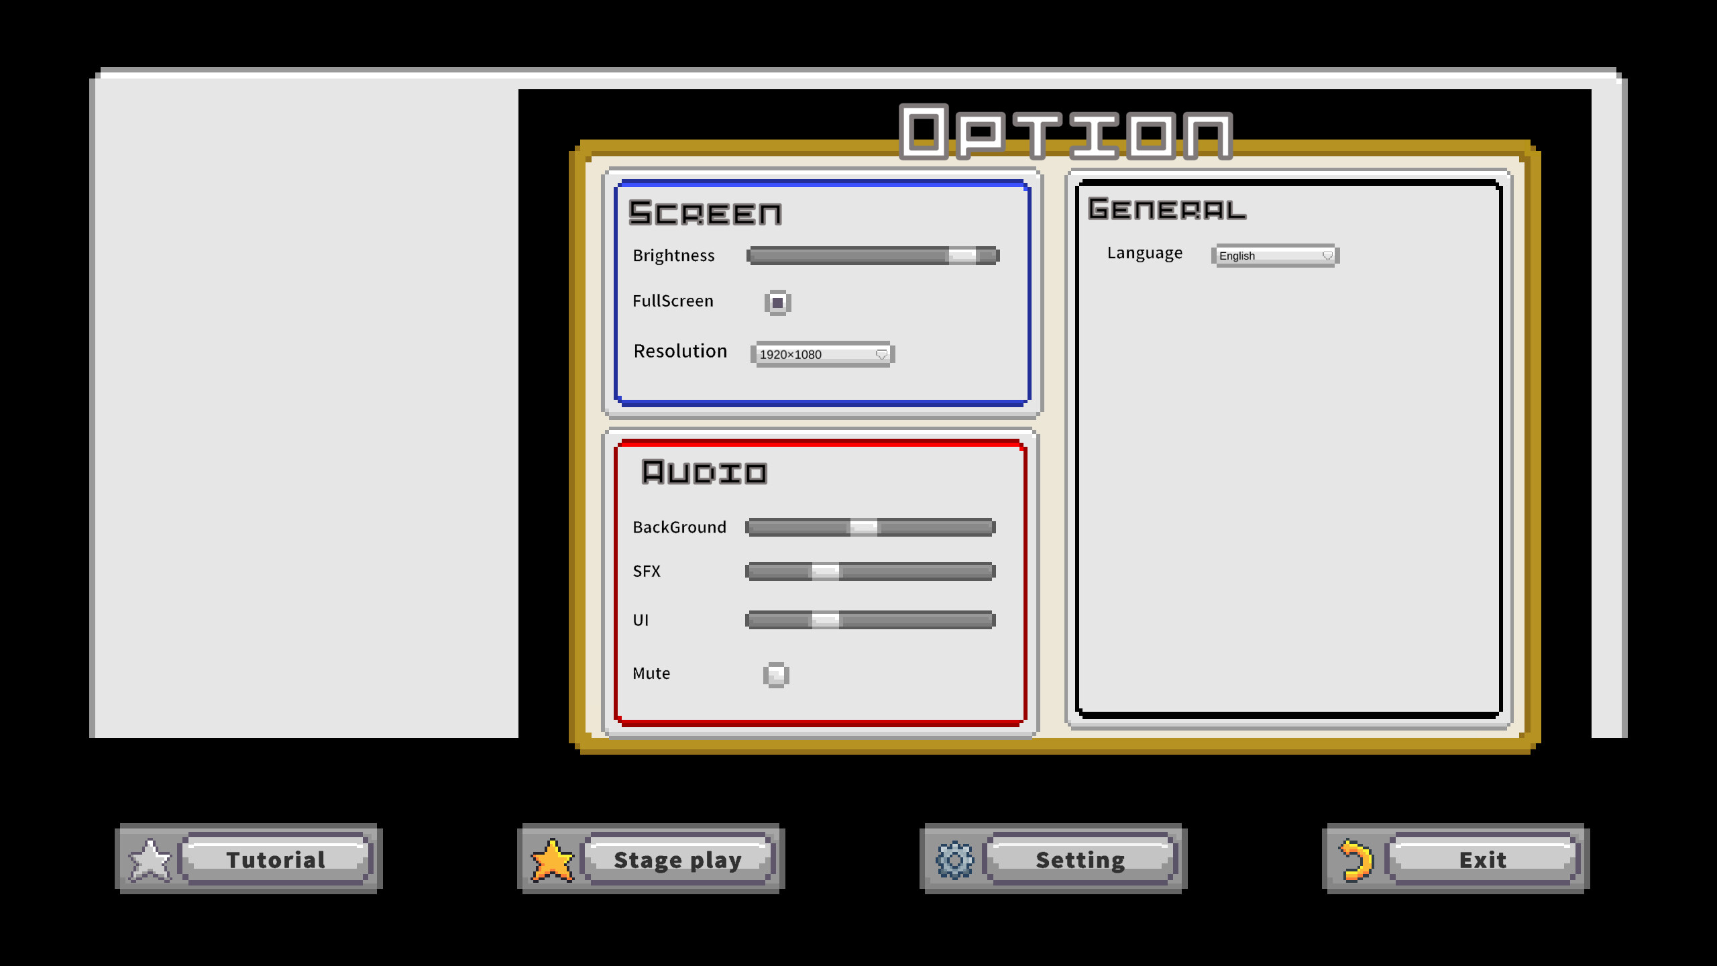Disable the FullScreen checkbox
This screenshot has height=966, width=1717.
(x=777, y=302)
